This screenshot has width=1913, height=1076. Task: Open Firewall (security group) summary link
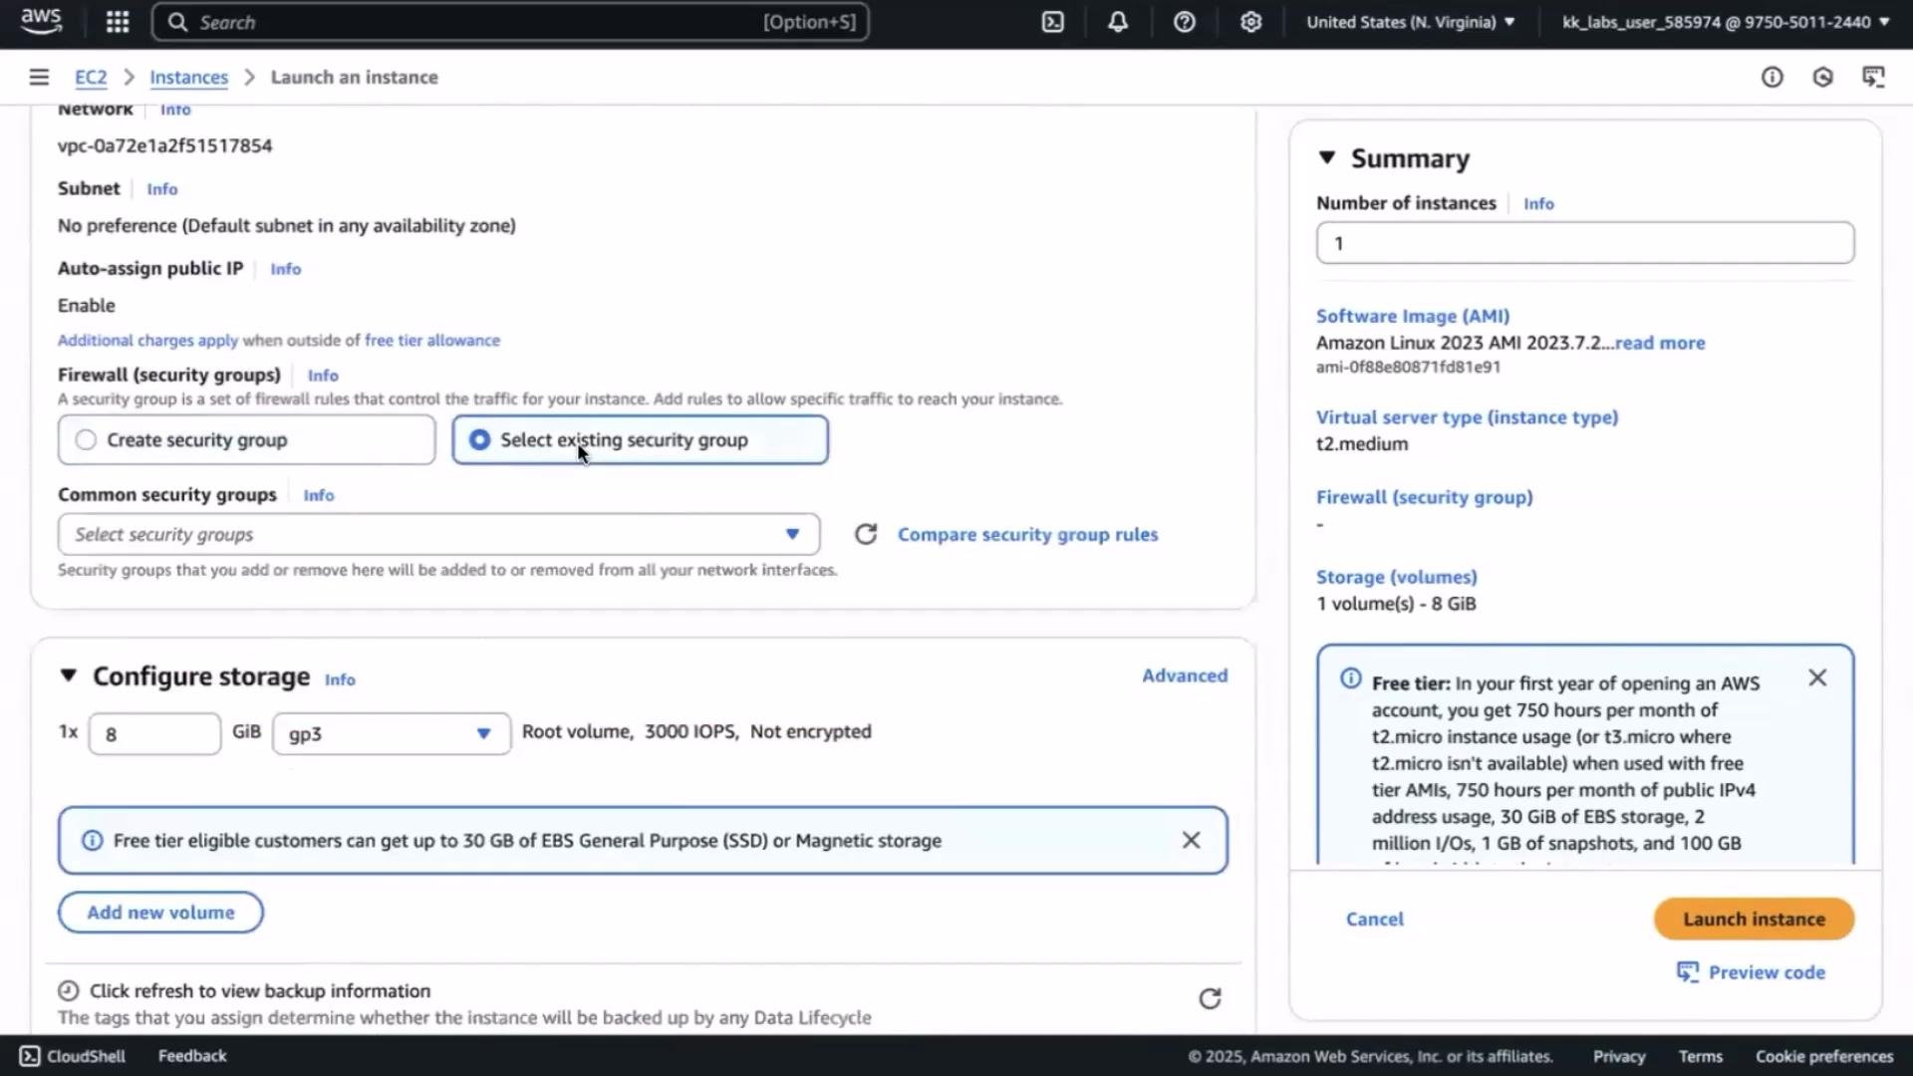(1424, 496)
